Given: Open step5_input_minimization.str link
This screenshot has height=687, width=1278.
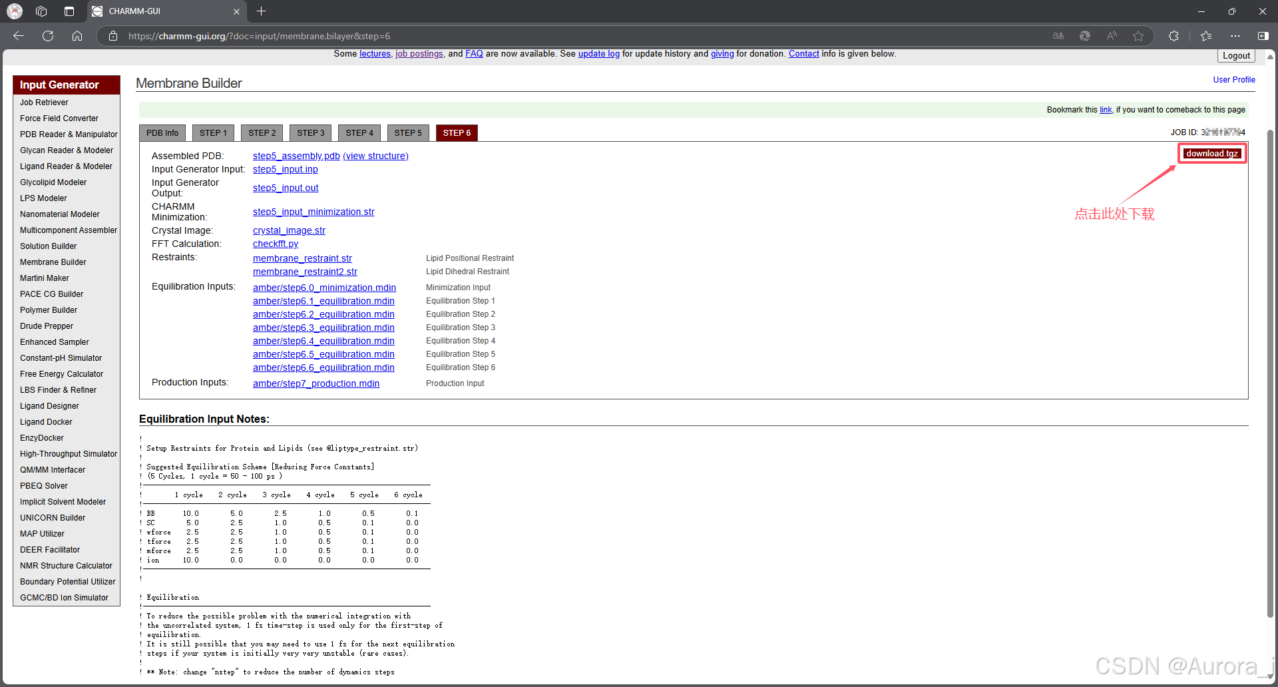Looking at the screenshot, I should pos(314,212).
